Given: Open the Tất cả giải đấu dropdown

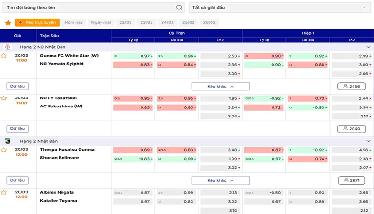Looking at the screenshot, I should click(280, 8).
